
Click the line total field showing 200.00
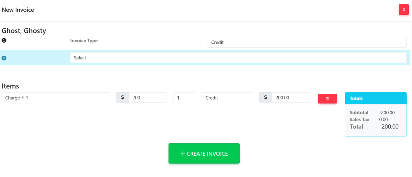(x=290, y=98)
